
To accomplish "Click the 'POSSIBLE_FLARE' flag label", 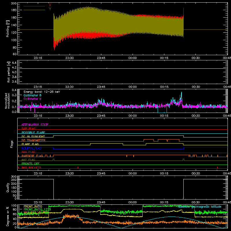I will click(x=33, y=133).
